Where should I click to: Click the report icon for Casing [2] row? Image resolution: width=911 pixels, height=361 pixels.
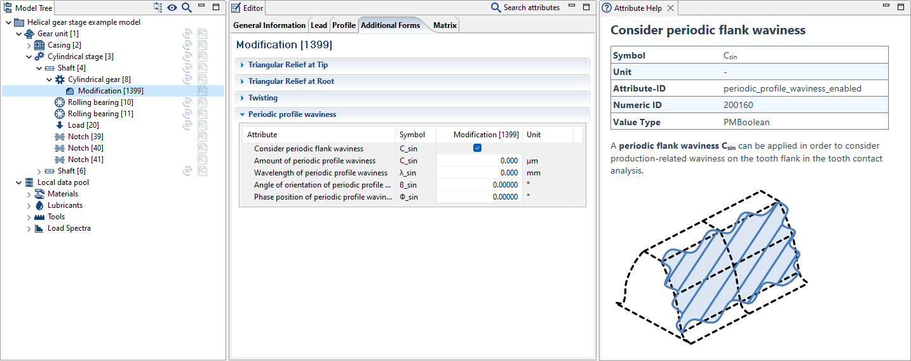coord(202,45)
